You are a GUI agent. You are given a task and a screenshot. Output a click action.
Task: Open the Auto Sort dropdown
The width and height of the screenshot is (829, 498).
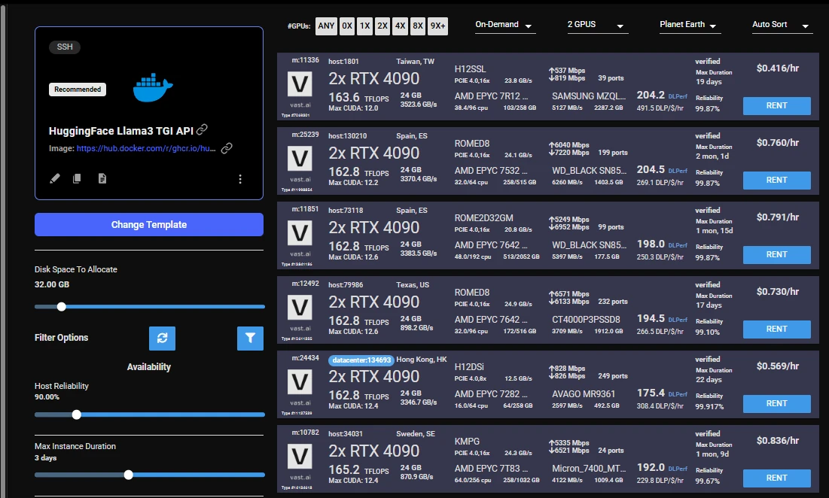782,25
